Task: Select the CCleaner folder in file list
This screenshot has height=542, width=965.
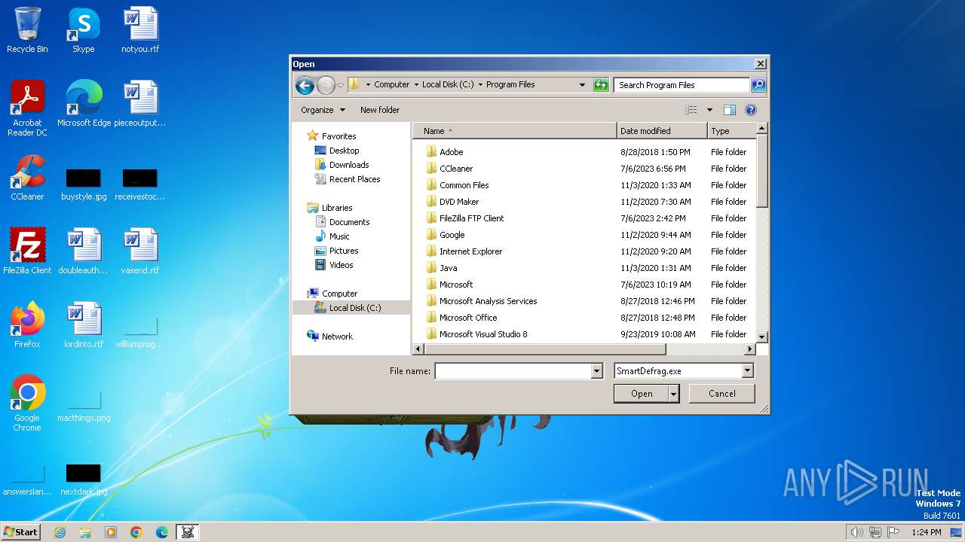Action: point(456,169)
